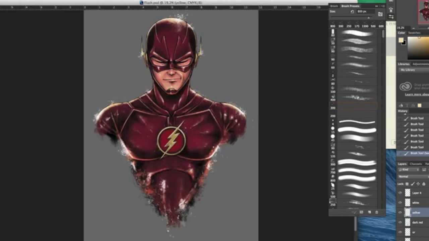The height and width of the screenshot is (241, 429).
Task: Hide the Layer 4 layer
Action: 400,193
